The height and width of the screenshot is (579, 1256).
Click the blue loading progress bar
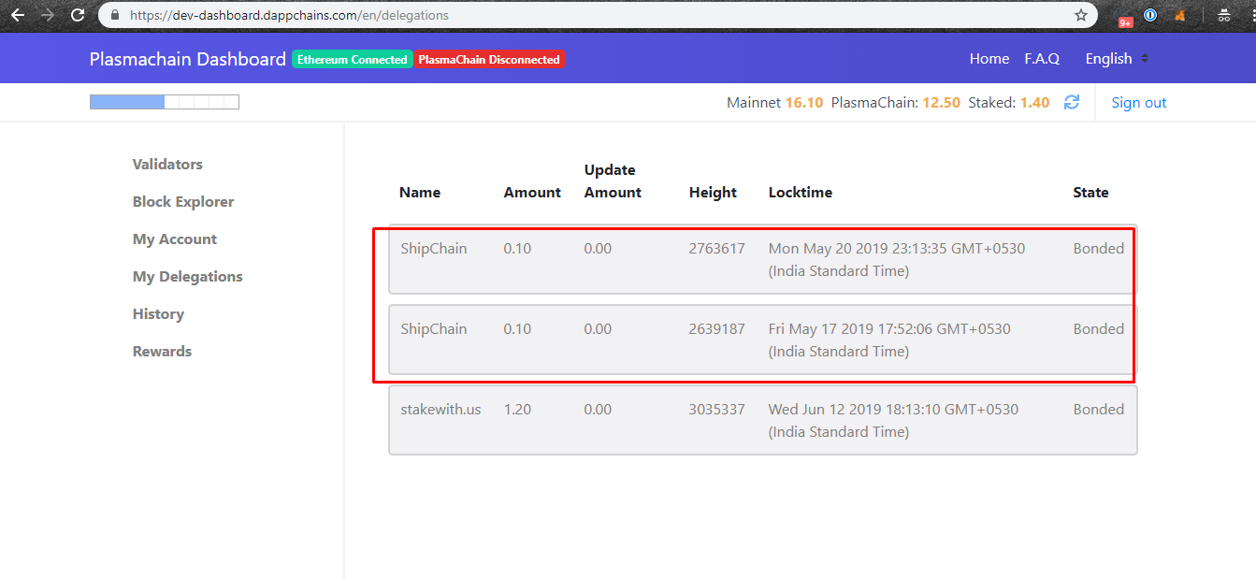pyautogui.click(x=126, y=101)
